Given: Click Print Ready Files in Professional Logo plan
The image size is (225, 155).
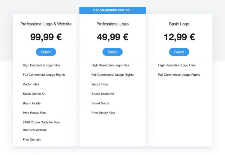Looking at the screenshot, I should (x=103, y=113).
